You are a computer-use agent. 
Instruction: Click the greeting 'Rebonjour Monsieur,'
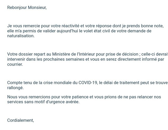pos(27,8)
